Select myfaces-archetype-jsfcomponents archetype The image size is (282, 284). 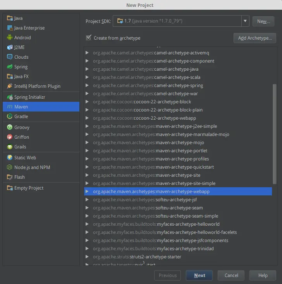[178, 240]
